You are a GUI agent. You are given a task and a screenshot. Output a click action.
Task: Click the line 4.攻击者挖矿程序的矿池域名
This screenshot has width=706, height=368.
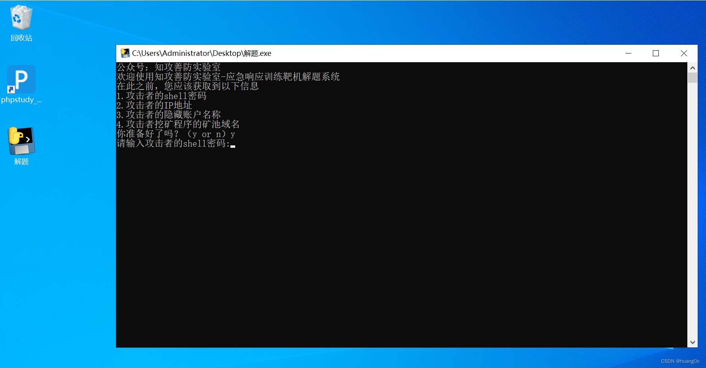178,124
